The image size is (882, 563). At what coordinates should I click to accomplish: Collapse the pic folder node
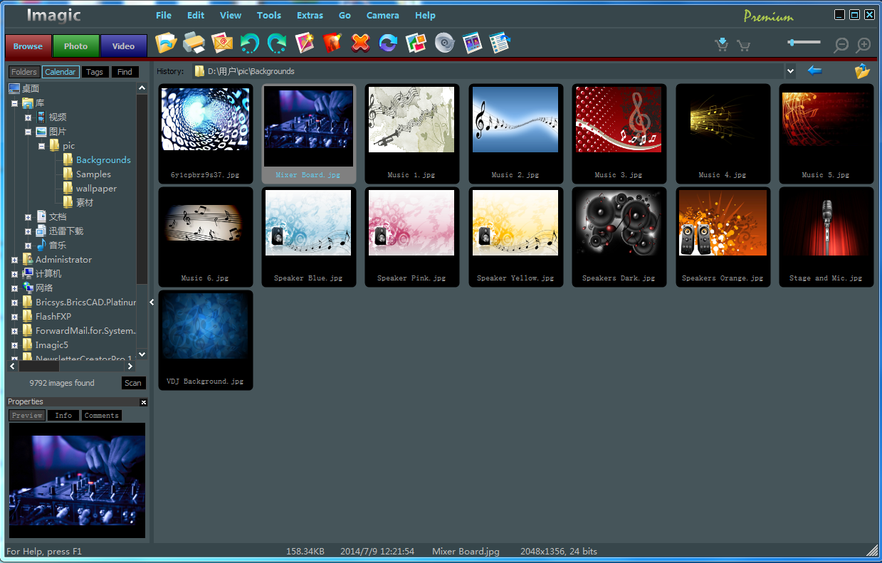pos(41,146)
